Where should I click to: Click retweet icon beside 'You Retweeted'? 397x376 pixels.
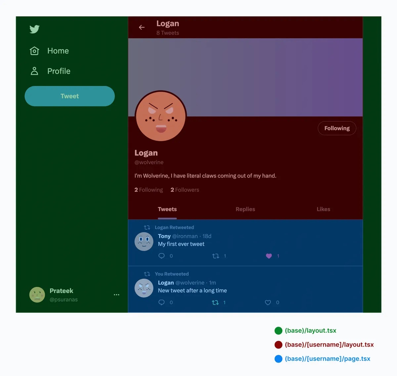(x=147, y=274)
